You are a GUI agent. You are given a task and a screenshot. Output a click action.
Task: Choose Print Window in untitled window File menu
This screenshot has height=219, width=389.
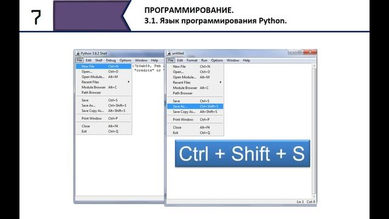pyautogui.click(x=195, y=119)
